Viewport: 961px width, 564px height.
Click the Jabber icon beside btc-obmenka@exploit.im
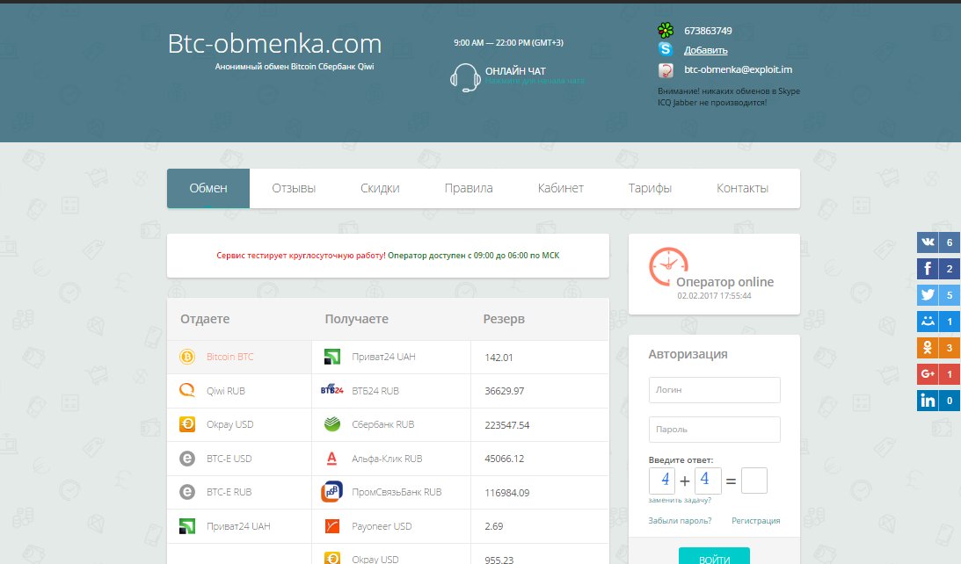[x=666, y=69]
